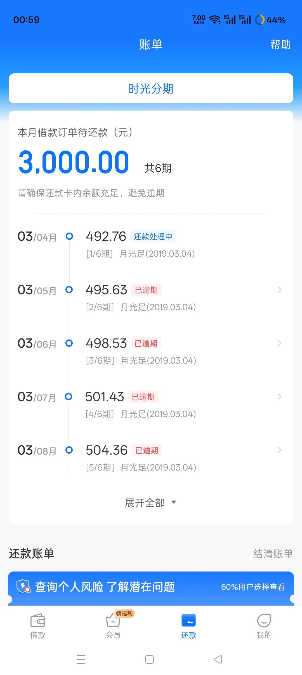Tap the Android home square icon
This screenshot has height=675, width=302.
point(149,660)
